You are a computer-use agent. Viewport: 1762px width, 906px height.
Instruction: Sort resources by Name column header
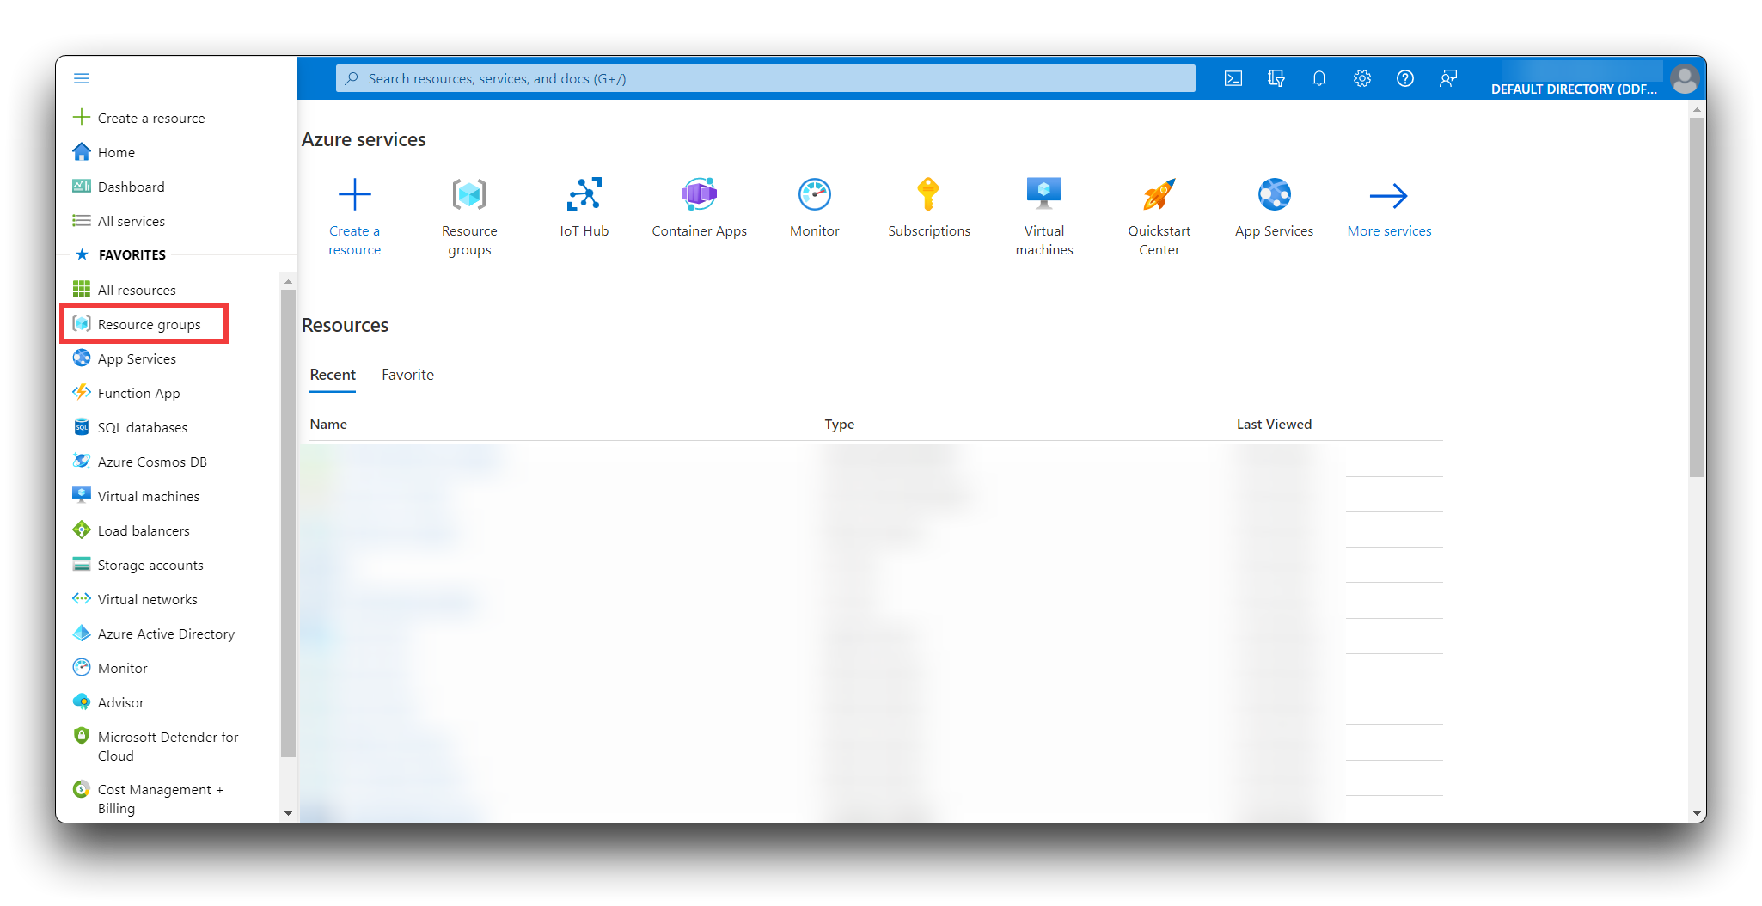(x=328, y=425)
